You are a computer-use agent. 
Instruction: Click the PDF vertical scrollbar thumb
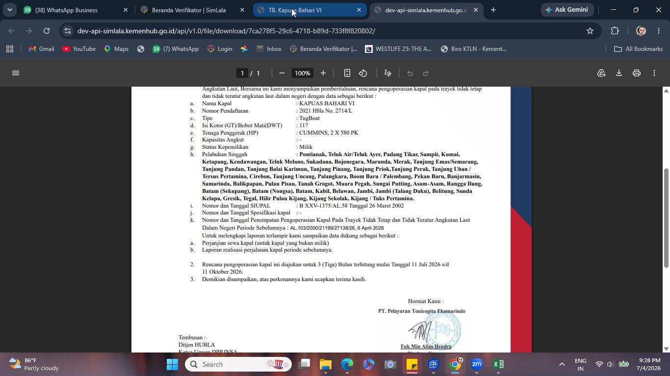[666, 218]
